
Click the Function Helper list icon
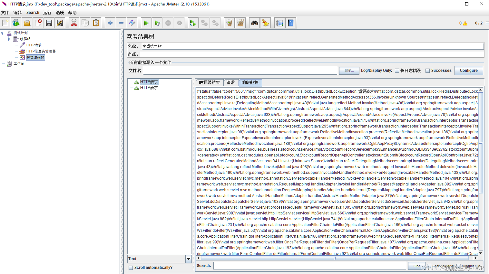pos(279,23)
